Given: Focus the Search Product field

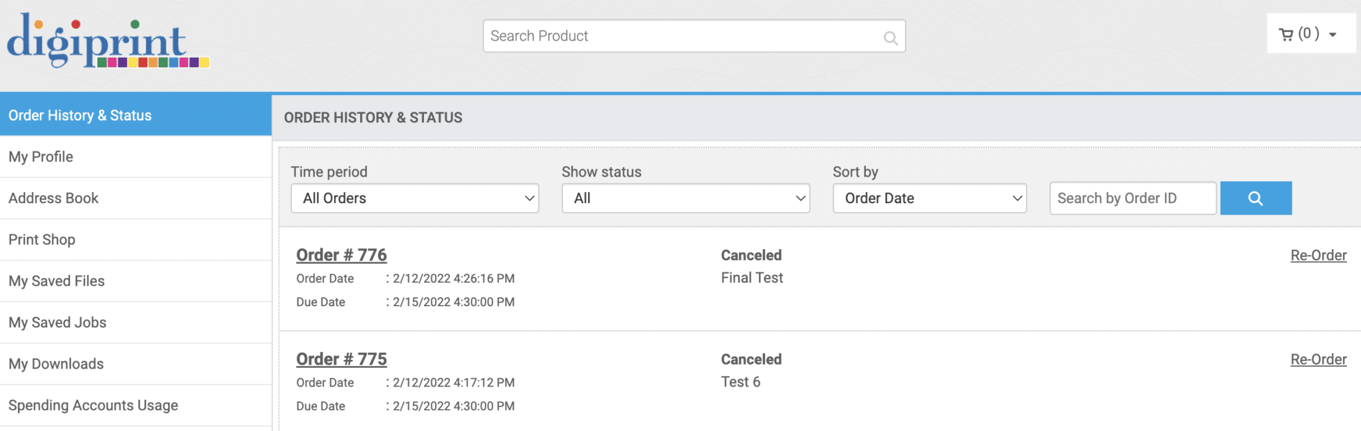Looking at the screenshot, I should (694, 36).
